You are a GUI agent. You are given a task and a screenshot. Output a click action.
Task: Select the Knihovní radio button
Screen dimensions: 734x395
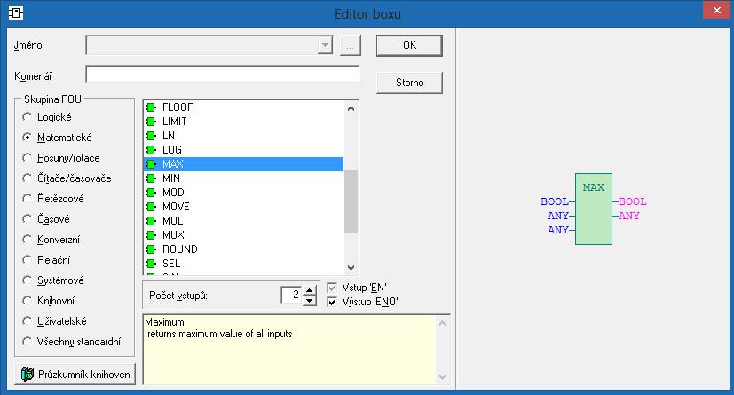(x=28, y=301)
